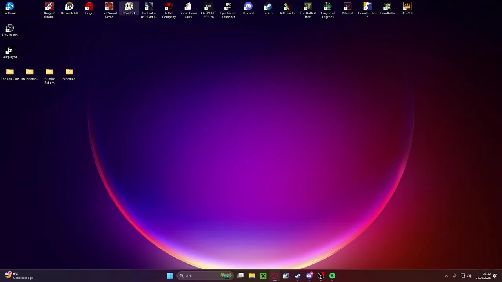Open the taskbar icon between Opera and Steam

point(286,276)
